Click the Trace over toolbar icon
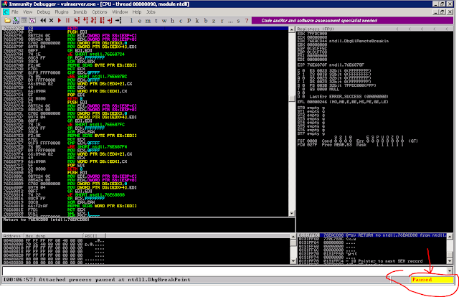Screen dimensions: 459x297 point(102,21)
